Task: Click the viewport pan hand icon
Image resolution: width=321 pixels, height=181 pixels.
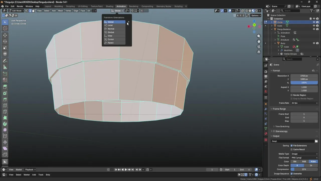Action: pos(259,41)
